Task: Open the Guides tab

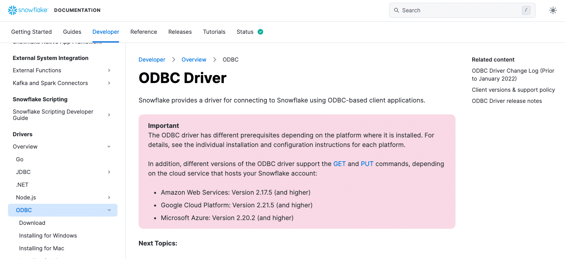Action: 72,32
